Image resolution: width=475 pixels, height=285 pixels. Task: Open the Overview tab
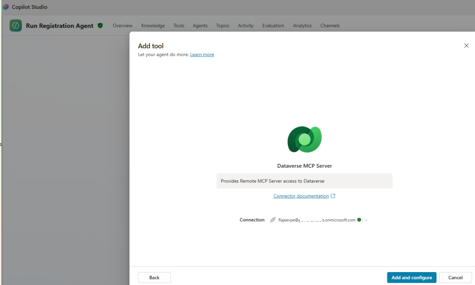tap(123, 26)
